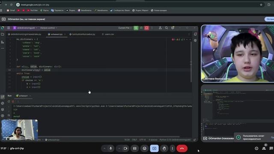The width and height of the screenshot is (274, 154).
Task: Show the people panel icon
Action: pyautogui.click(x=264, y=148)
